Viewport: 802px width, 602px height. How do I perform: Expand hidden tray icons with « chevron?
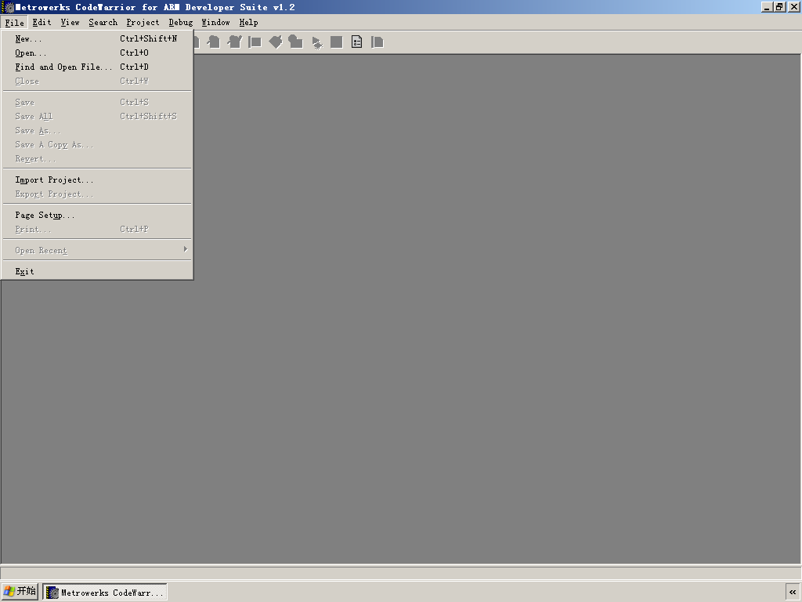click(793, 592)
